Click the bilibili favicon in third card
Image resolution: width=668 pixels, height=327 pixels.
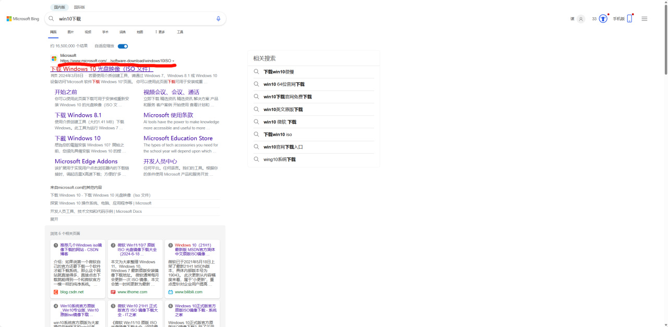pyautogui.click(x=171, y=292)
